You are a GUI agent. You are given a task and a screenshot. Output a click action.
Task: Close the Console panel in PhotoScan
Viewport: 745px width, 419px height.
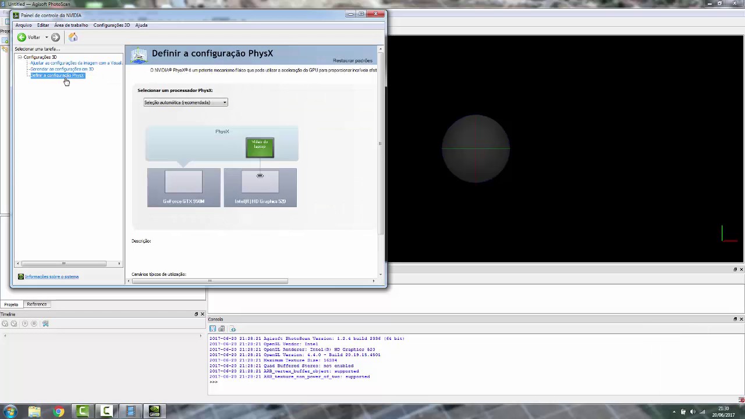click(742, 319)
